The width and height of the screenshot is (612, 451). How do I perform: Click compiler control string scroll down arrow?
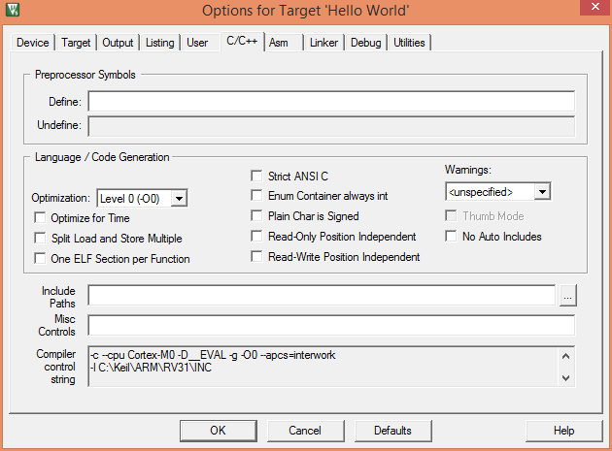click(x=566, y=377)
